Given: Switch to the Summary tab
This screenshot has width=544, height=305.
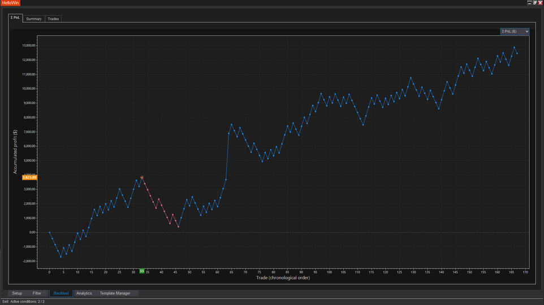Looking at the screenshot, I should point(34,19).
